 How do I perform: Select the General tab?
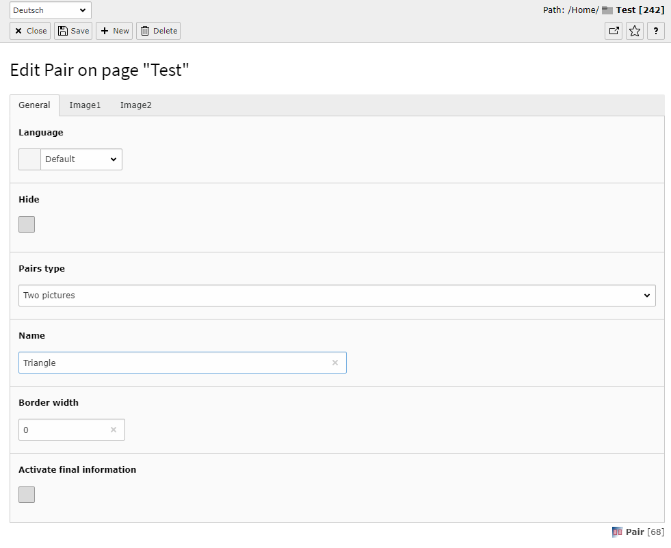(34, 105)
